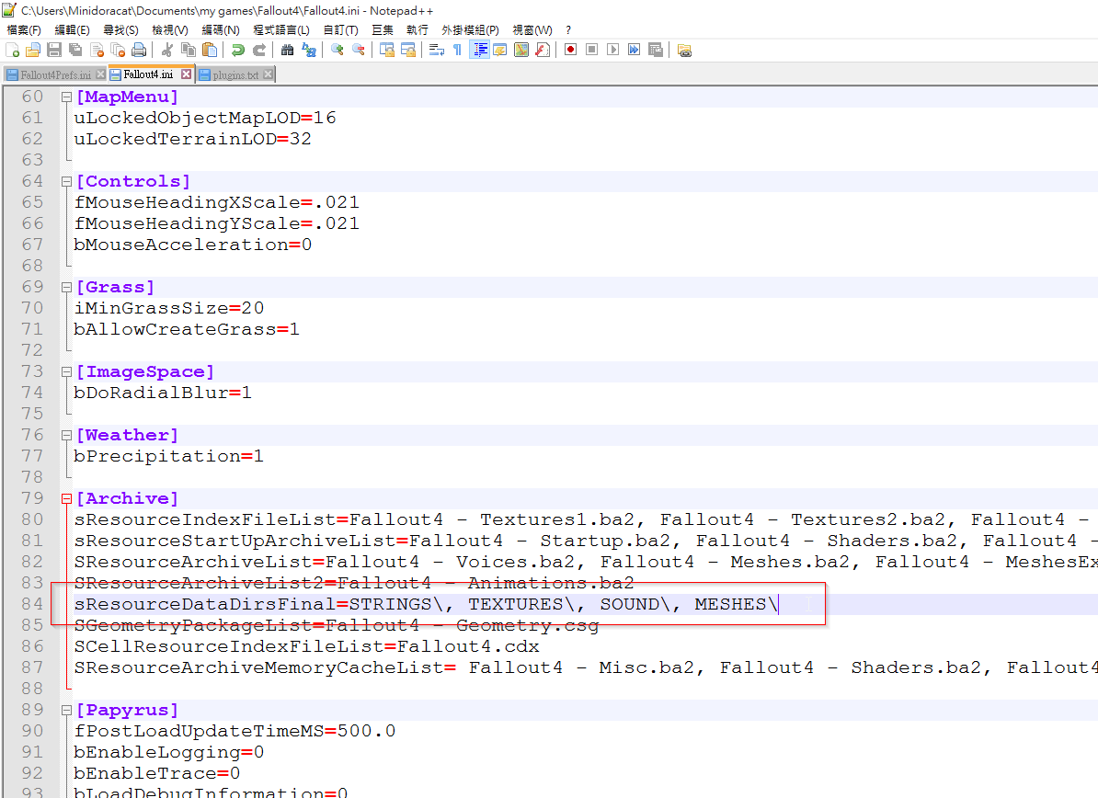Image resolution: width=1098 pixels, height=798 pixels.
Task: Click the bEnableLogging=0 line
Action: (x=169, y=753)
